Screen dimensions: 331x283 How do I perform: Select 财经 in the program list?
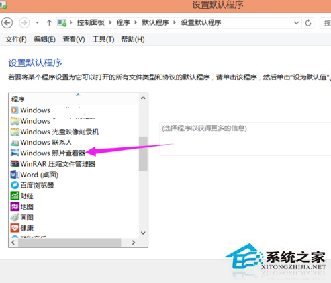click(27, 196)
